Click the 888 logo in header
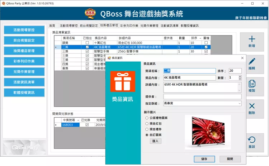 (x=90, y=14)
